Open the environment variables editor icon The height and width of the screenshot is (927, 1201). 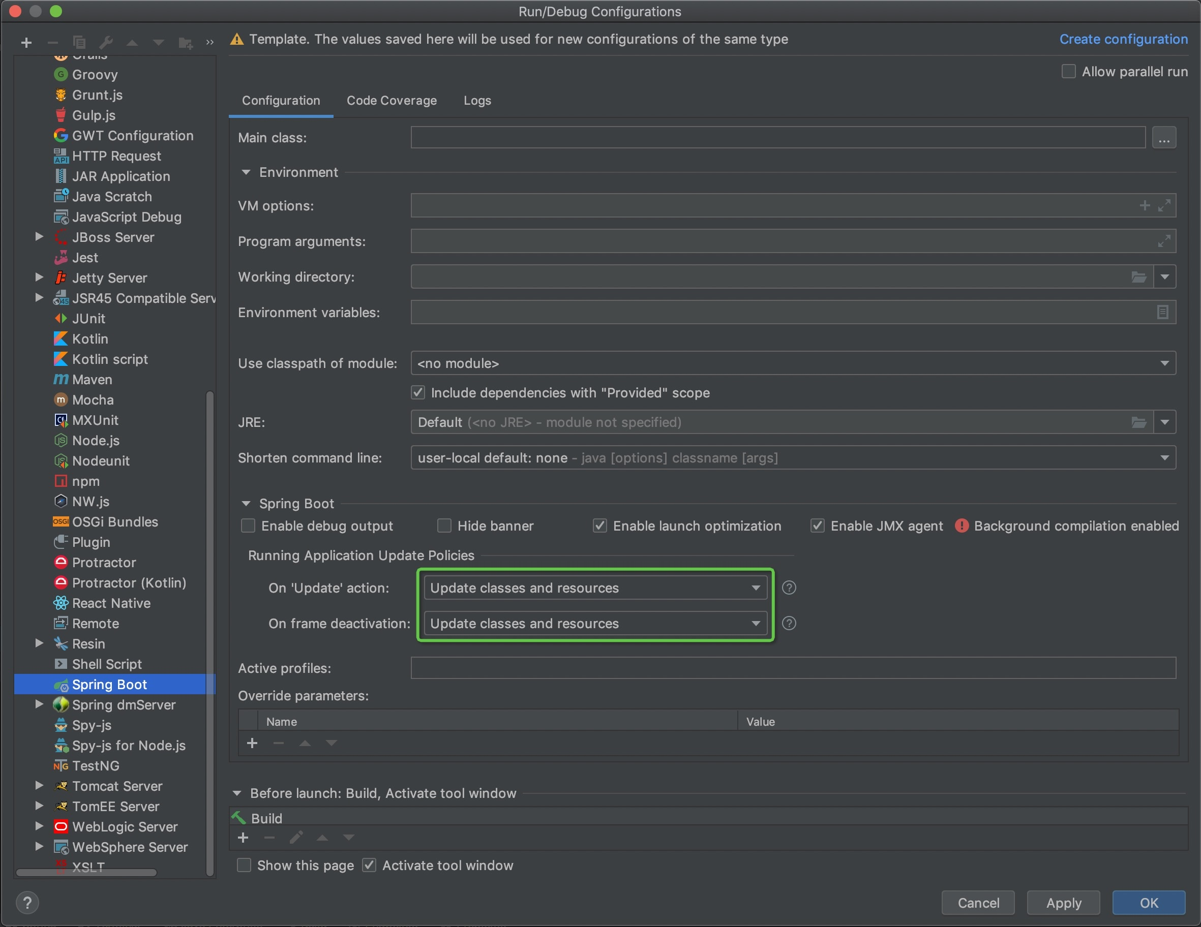[x=1162, y=312]
